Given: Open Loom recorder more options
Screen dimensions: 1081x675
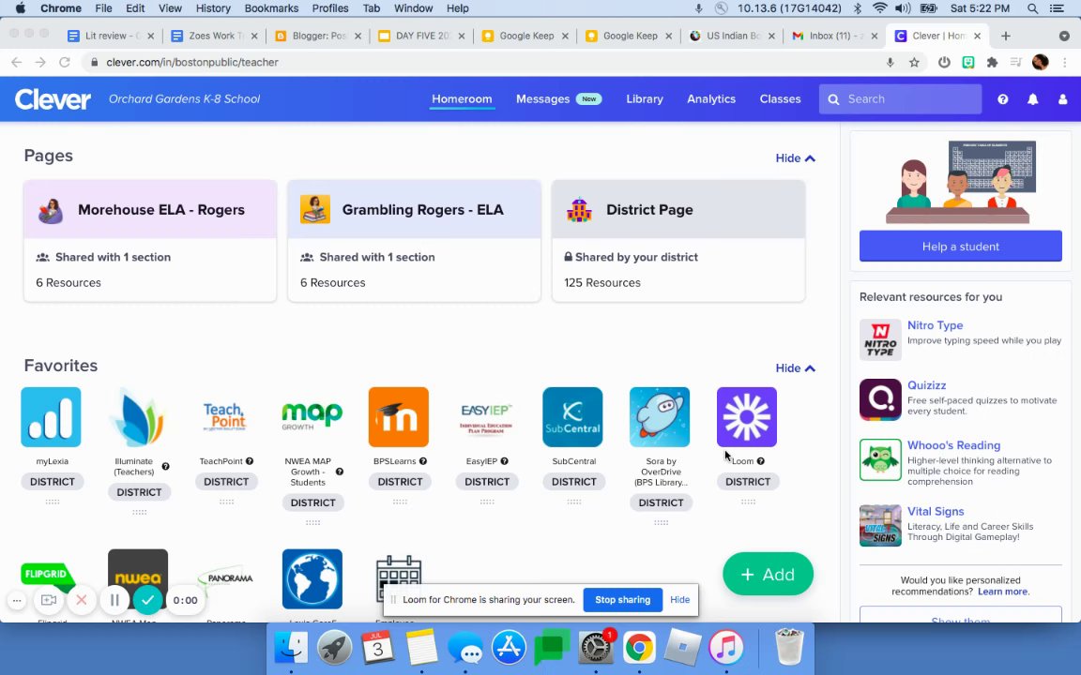Looking at the screenshot, I should click(17, 600).
